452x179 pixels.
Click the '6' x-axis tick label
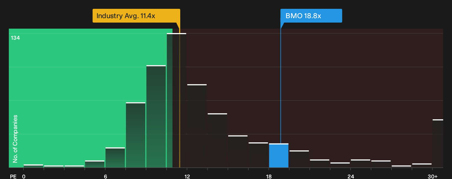coord(106,176)
